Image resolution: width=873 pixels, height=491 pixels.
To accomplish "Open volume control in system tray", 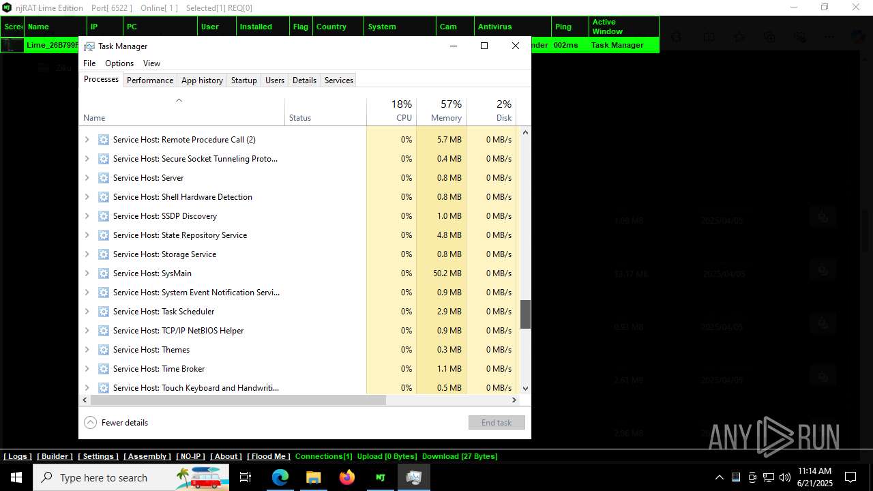I will point(785,477).
